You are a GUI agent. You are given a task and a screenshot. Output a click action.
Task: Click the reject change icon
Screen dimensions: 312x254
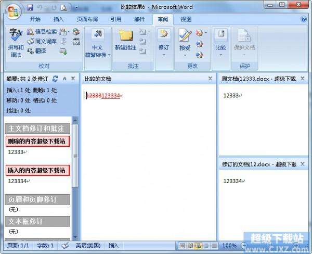[x=199, y=33]
